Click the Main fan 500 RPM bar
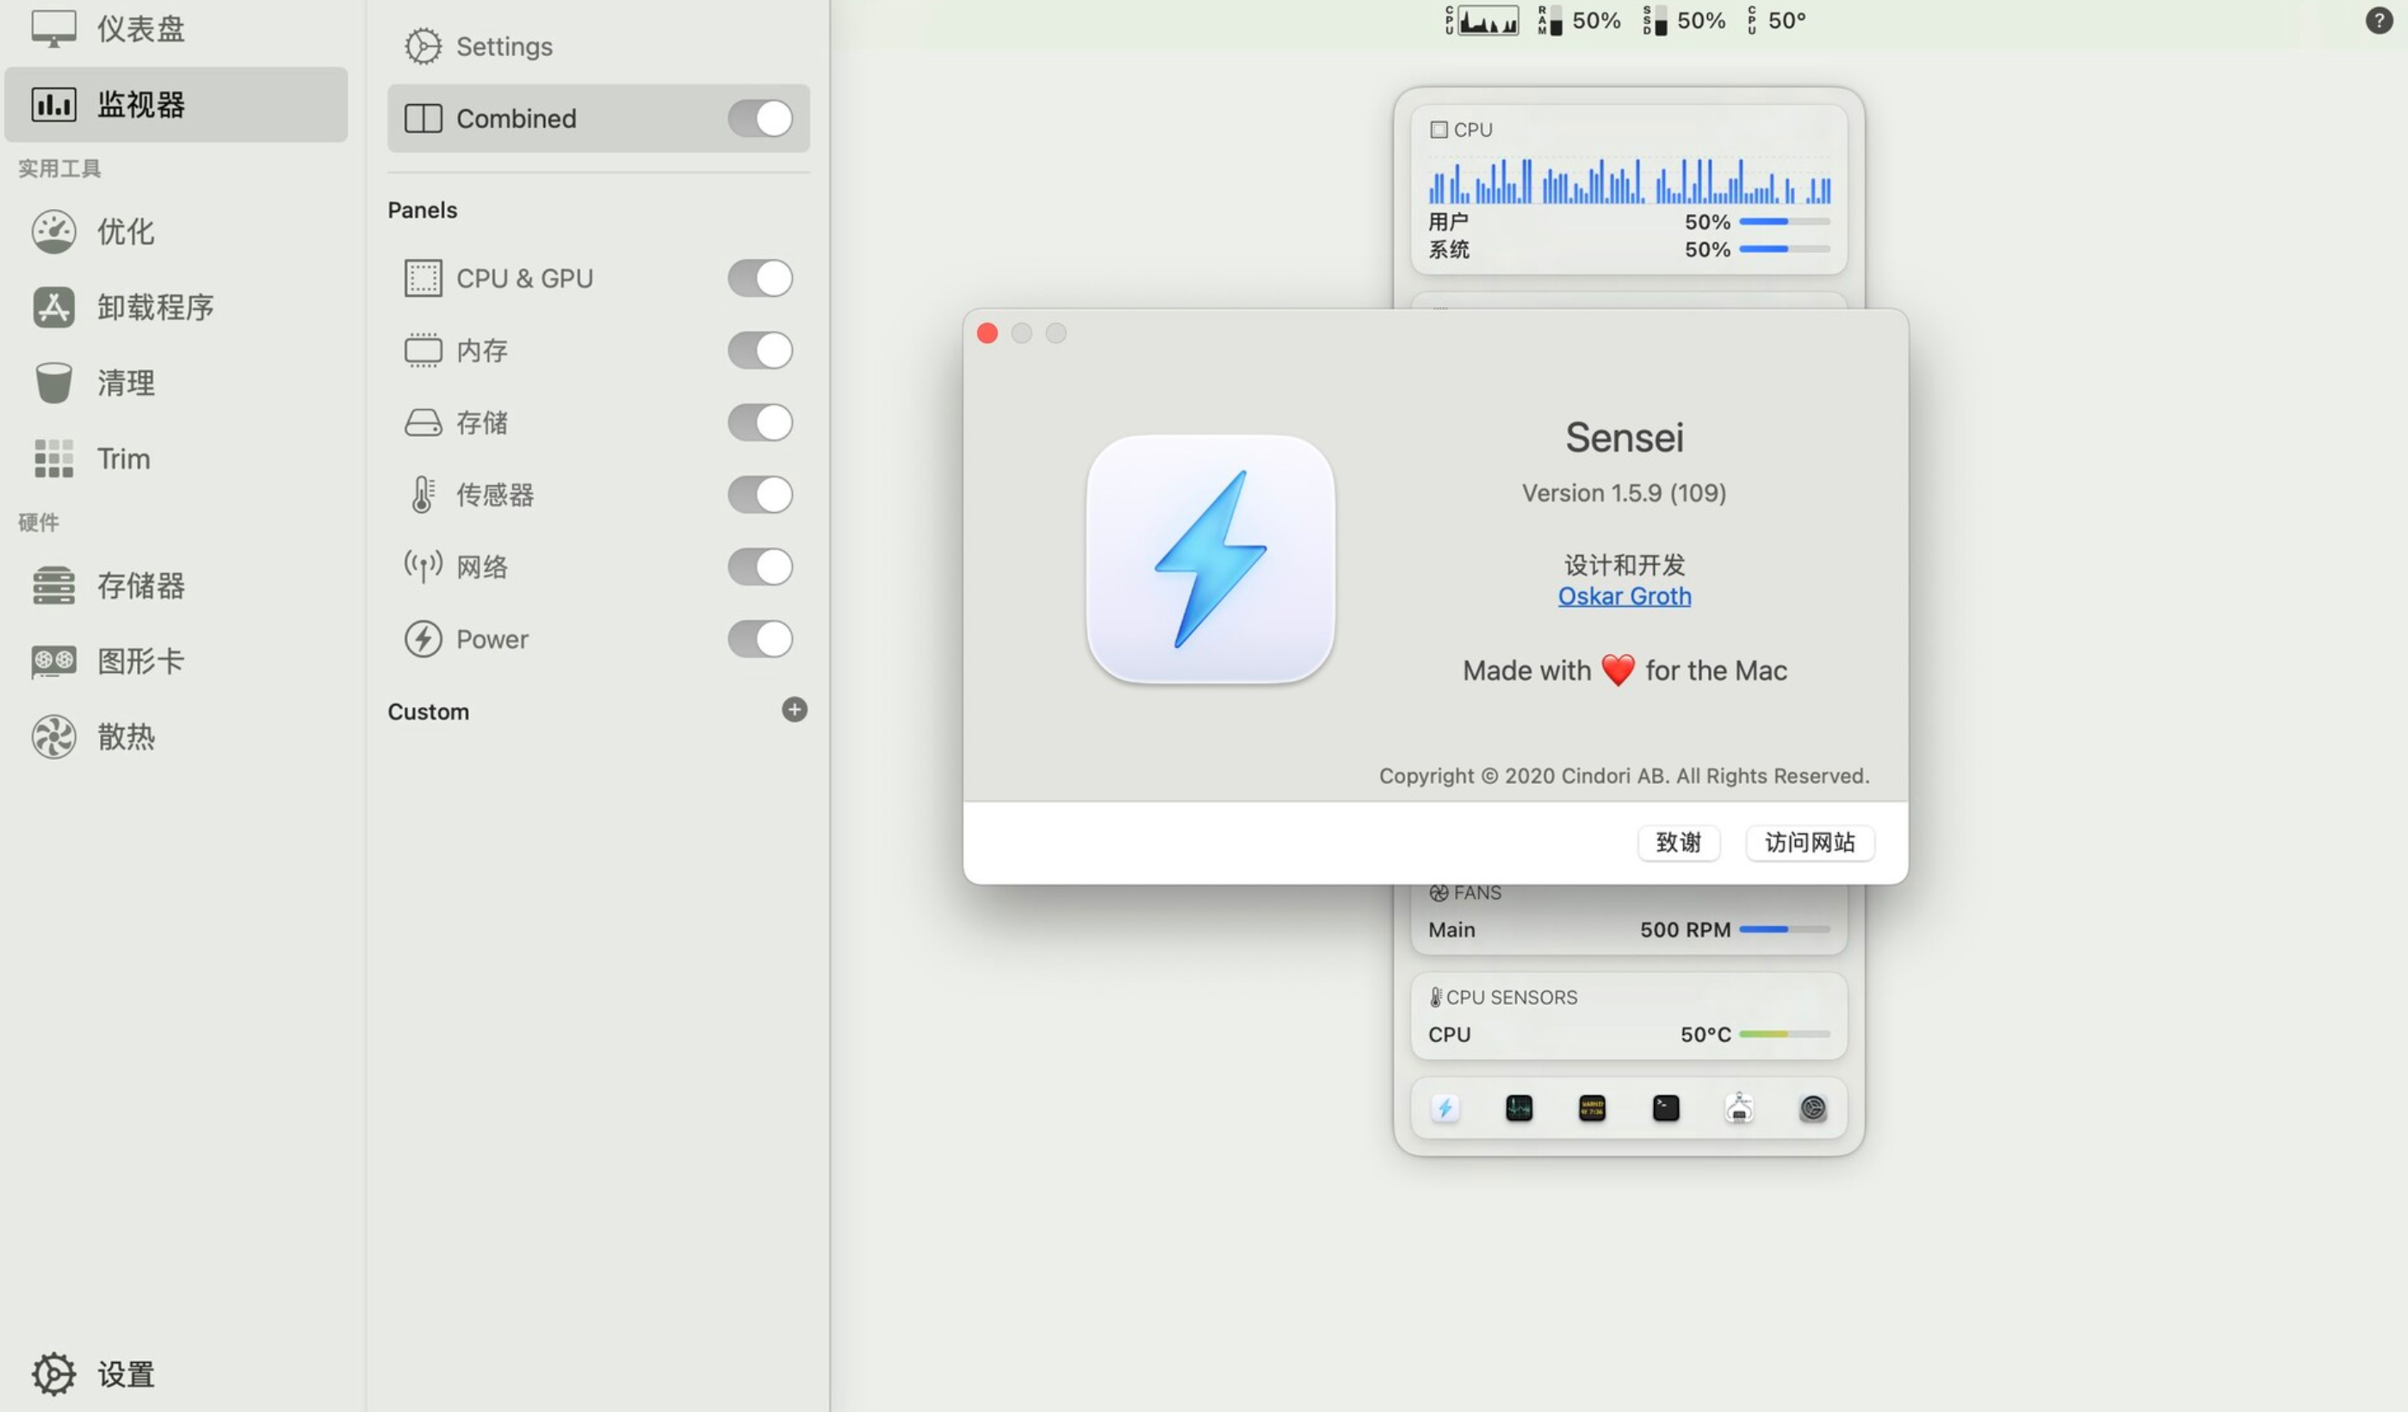The width and height of the screenshot is (2408, 1412). pos(1784,929)
